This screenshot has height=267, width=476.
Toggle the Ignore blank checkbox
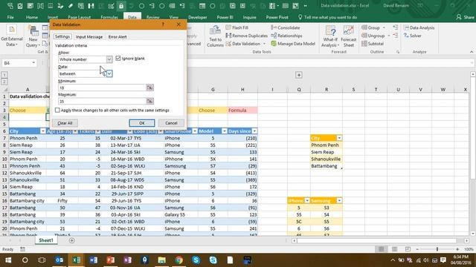point(118,58)
